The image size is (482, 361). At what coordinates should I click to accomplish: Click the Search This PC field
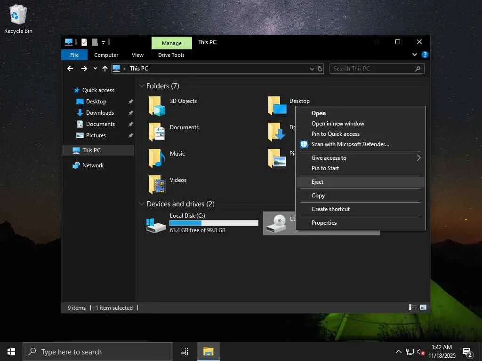(372, 69)
